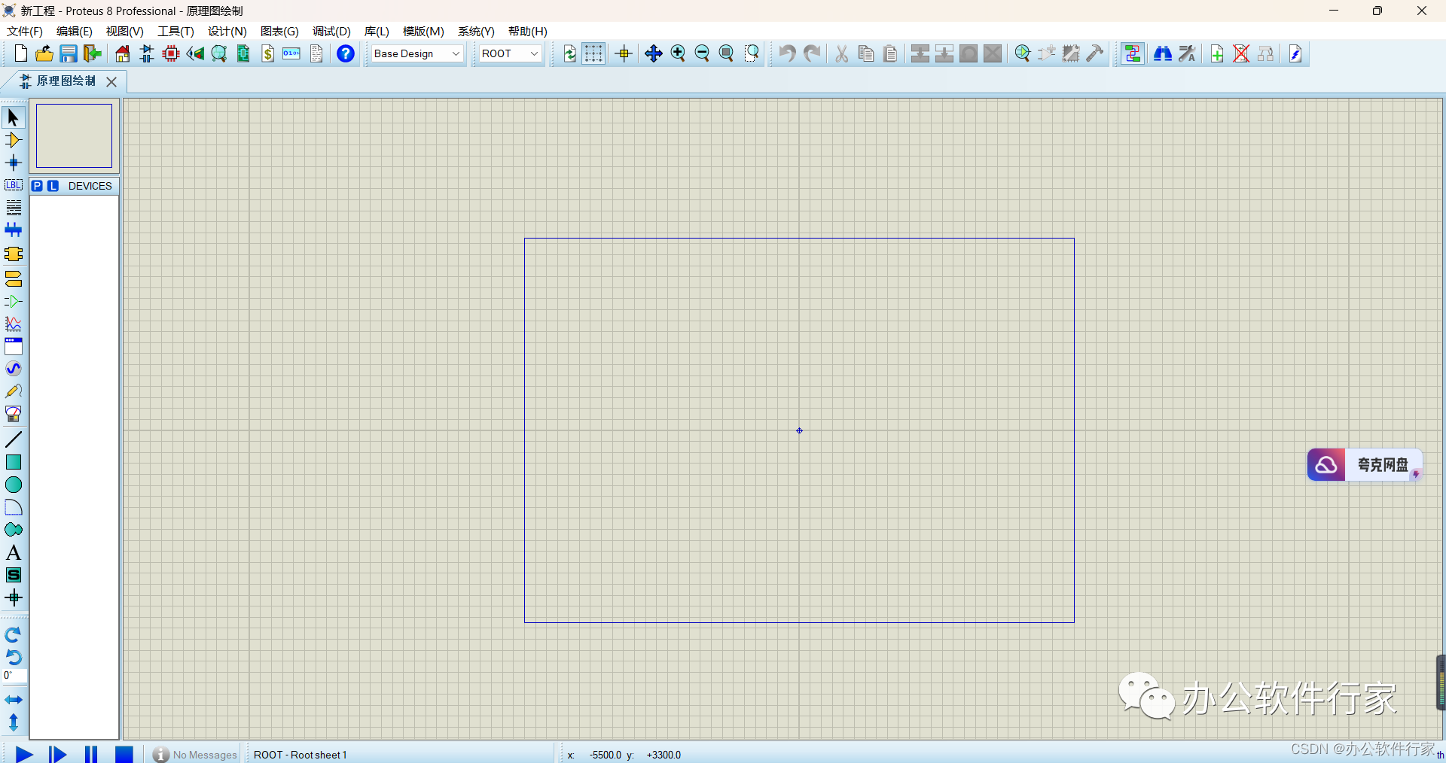Select the 2D Symbols tool
The image size is (1446, 763).
click(x=14, y=575)
